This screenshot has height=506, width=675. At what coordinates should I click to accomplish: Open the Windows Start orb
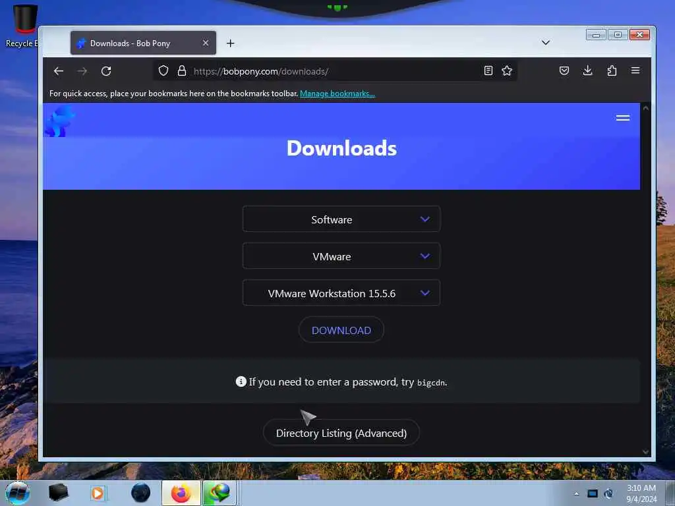18,493
